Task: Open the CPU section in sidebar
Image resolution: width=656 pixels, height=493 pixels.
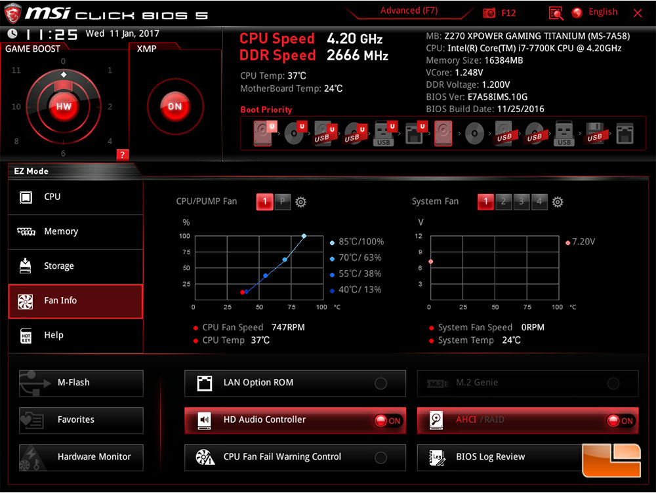Action: [x=75, y=197]
